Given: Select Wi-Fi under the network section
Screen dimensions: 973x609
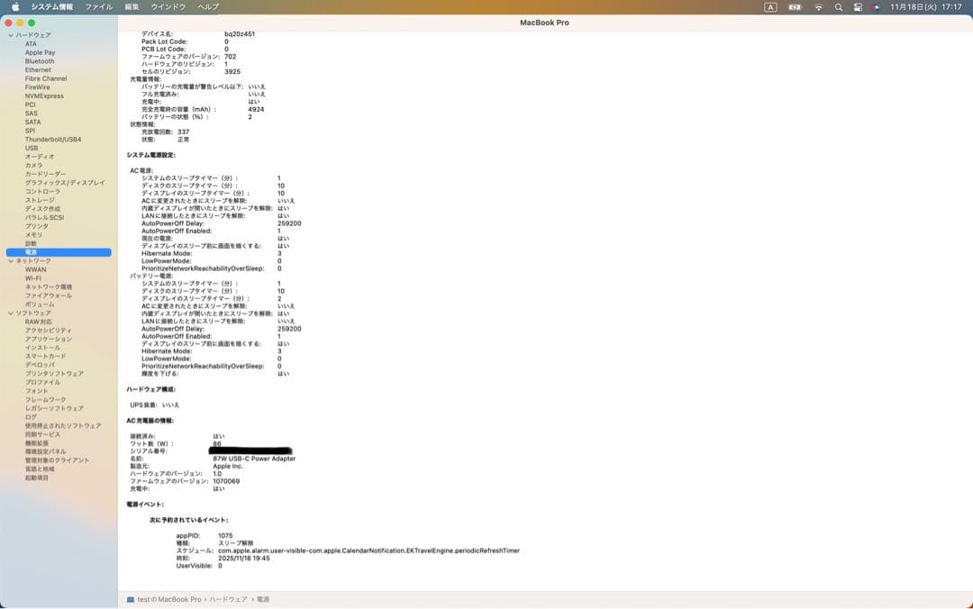Looking at the screenshot, I should click(33, 278).
